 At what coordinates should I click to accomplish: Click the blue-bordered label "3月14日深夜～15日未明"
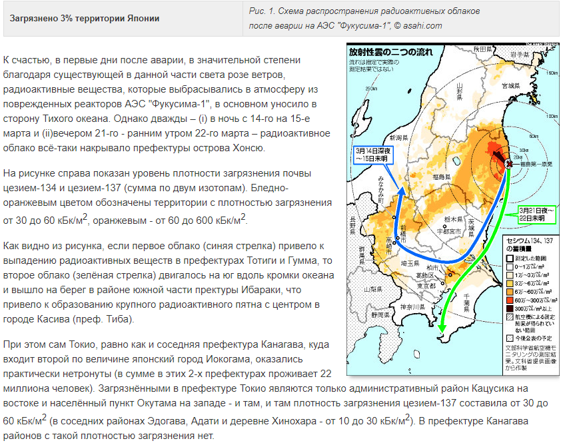[x=373, y=155]
